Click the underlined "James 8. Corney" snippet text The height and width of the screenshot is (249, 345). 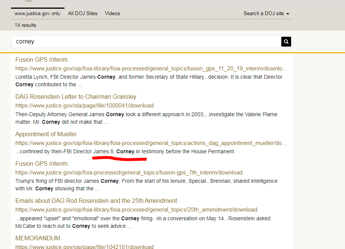click(114, 152)
